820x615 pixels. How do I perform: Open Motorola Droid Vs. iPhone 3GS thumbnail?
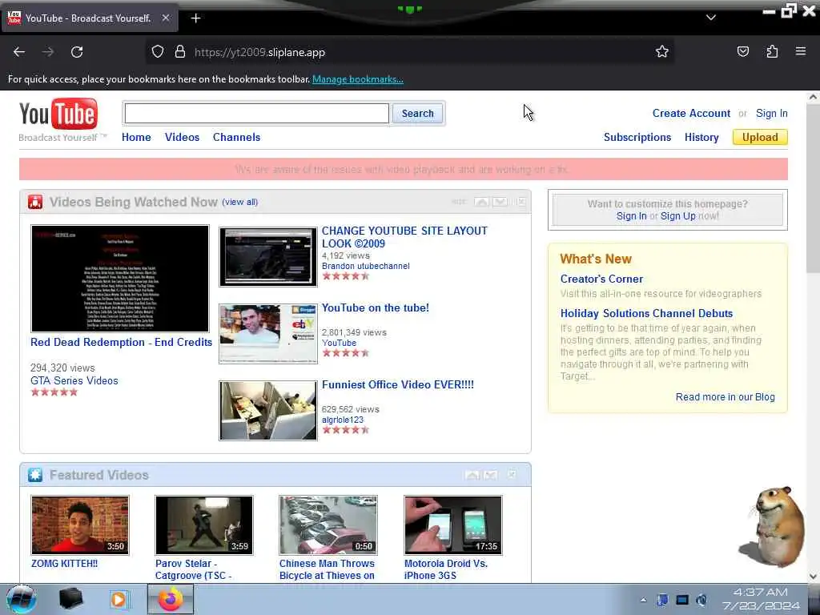[453, 525]
